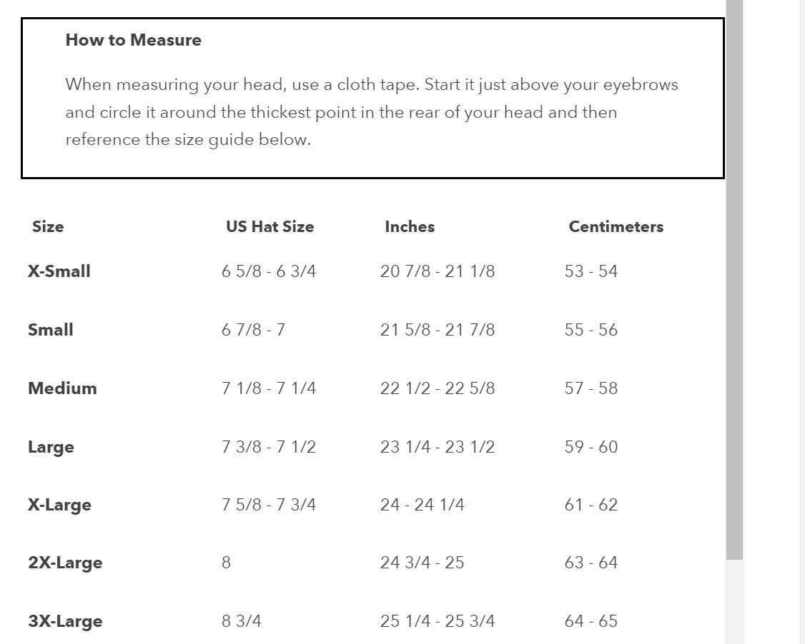The height and width of the screenshot is (644, 805).
Task: Select the 7 1/8 - 7 1/4 hat size
Action: click(269, 388)
